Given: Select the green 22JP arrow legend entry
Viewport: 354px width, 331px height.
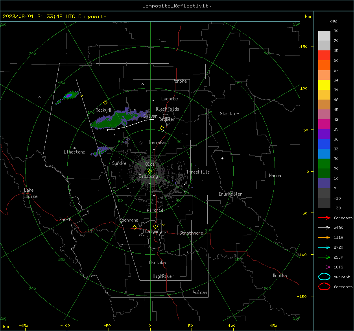Looking at the screenshot, I should pyautogui.click(x=324, y=257).
